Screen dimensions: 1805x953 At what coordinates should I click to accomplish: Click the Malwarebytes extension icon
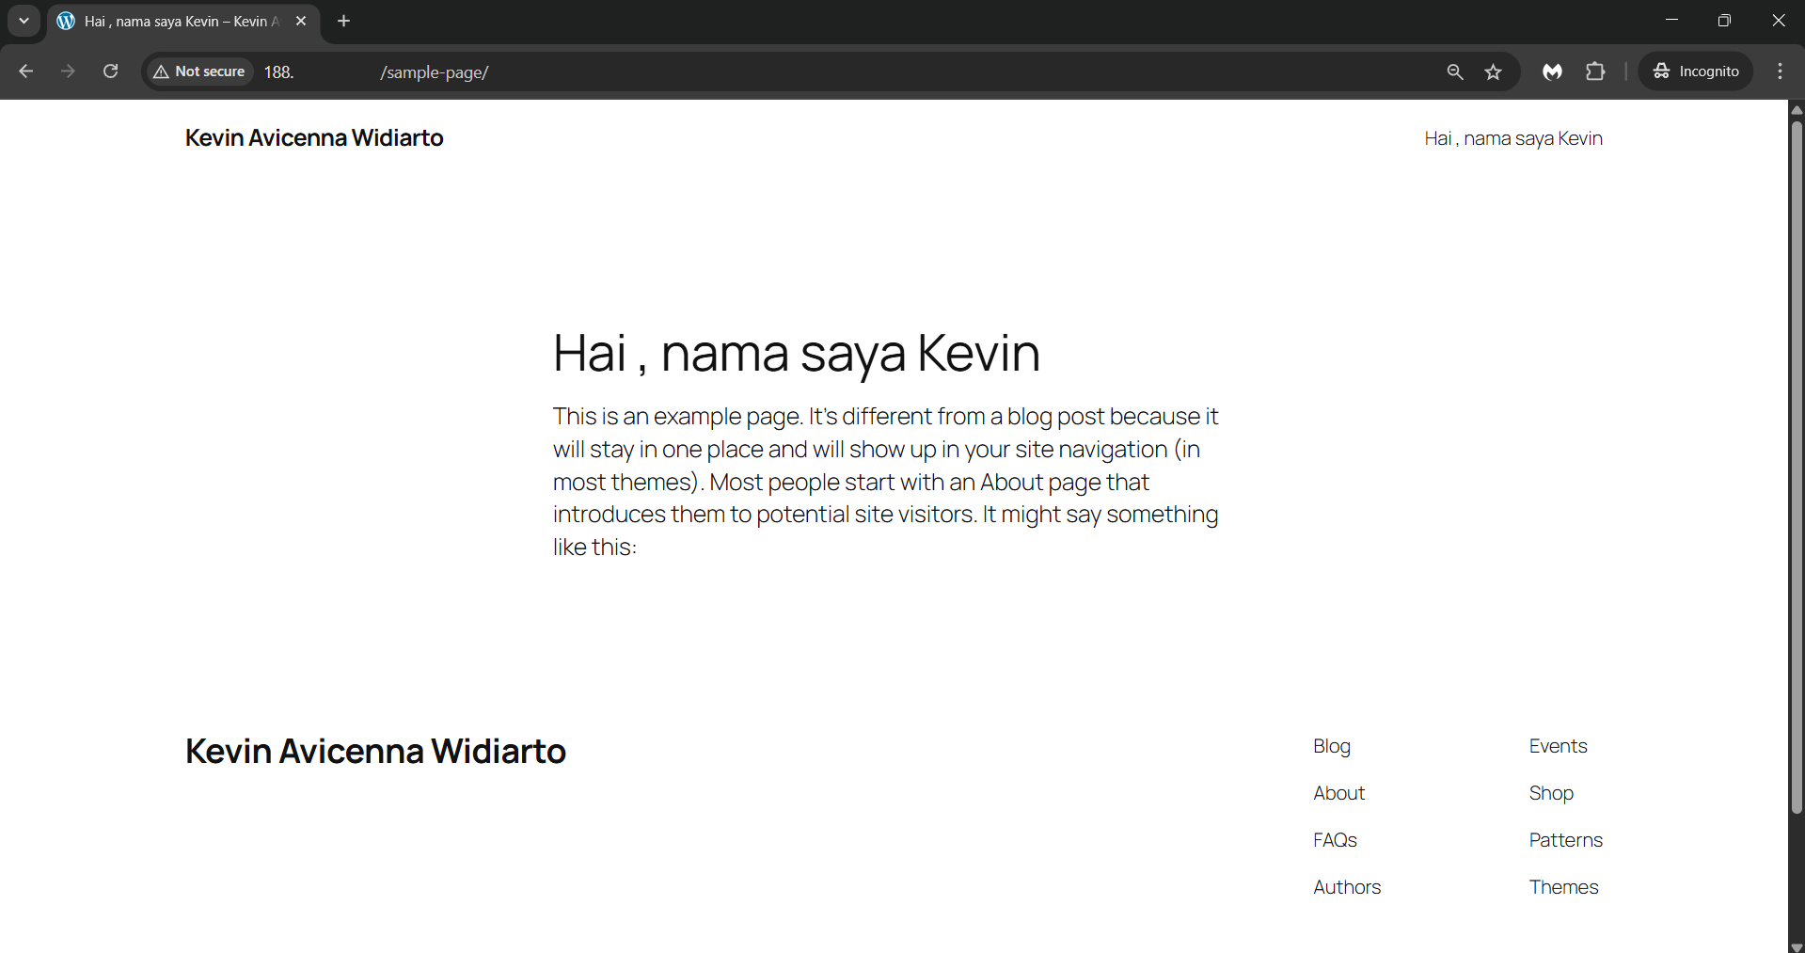[1552, 71]
